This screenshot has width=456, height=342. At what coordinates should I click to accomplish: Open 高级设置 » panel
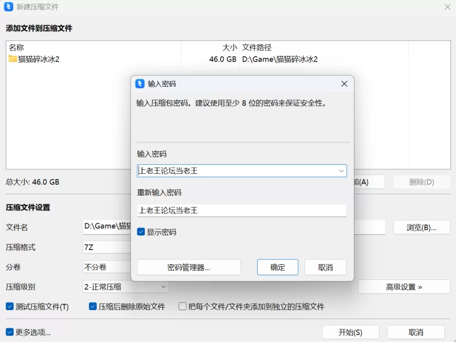point(404,287)
